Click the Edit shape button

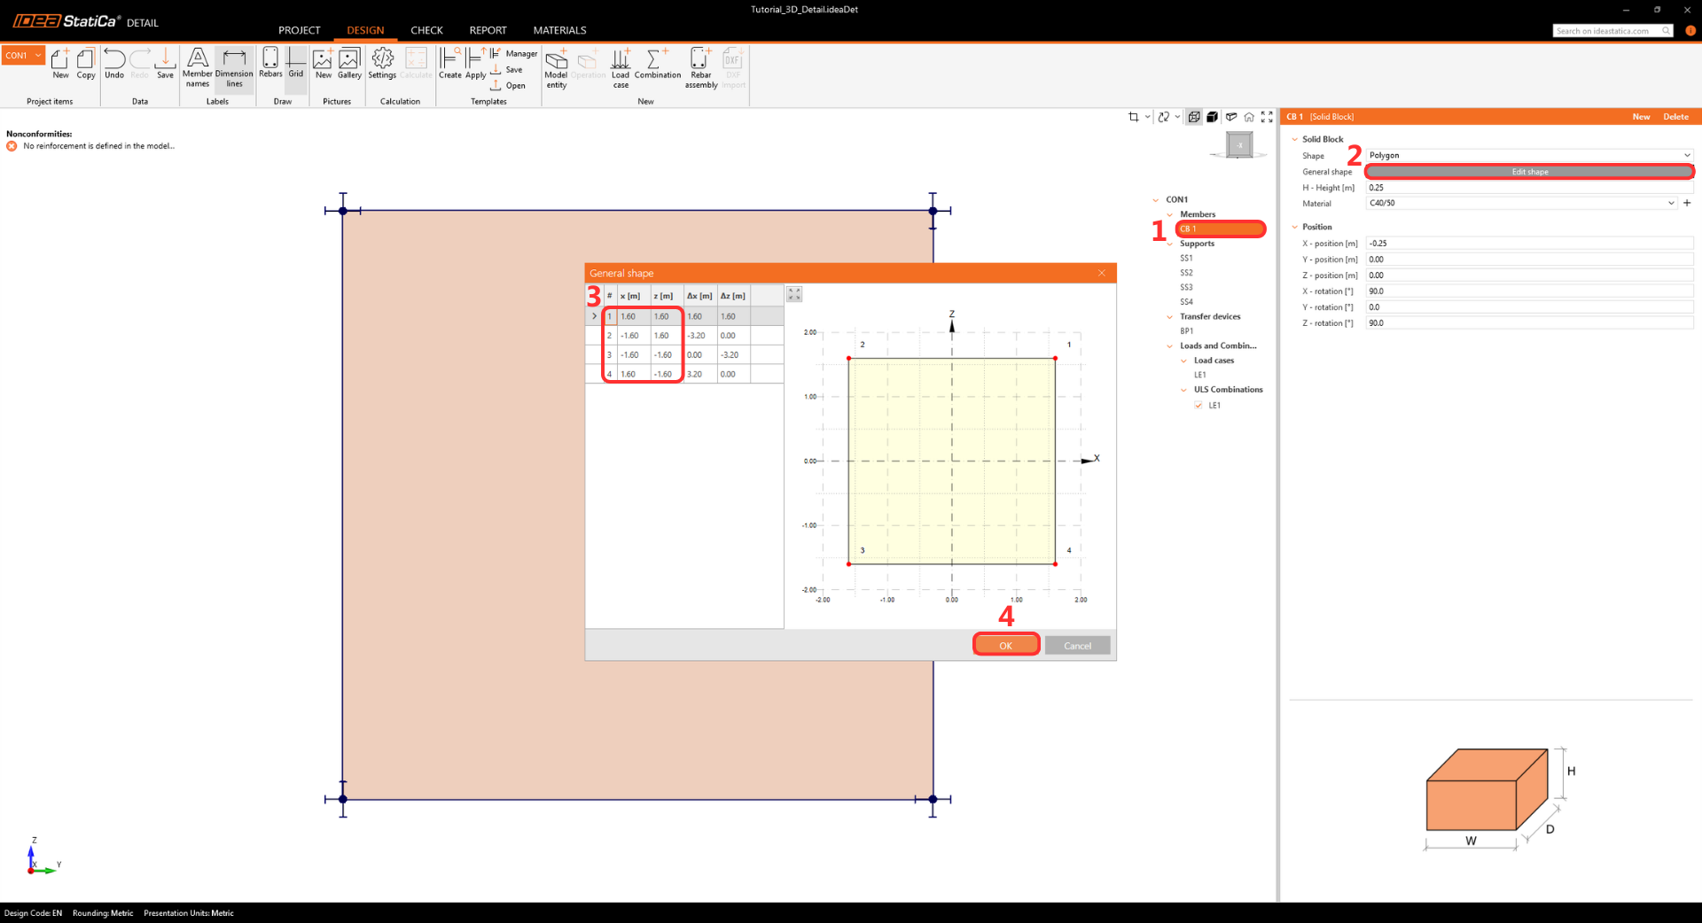coord(1529,172)
